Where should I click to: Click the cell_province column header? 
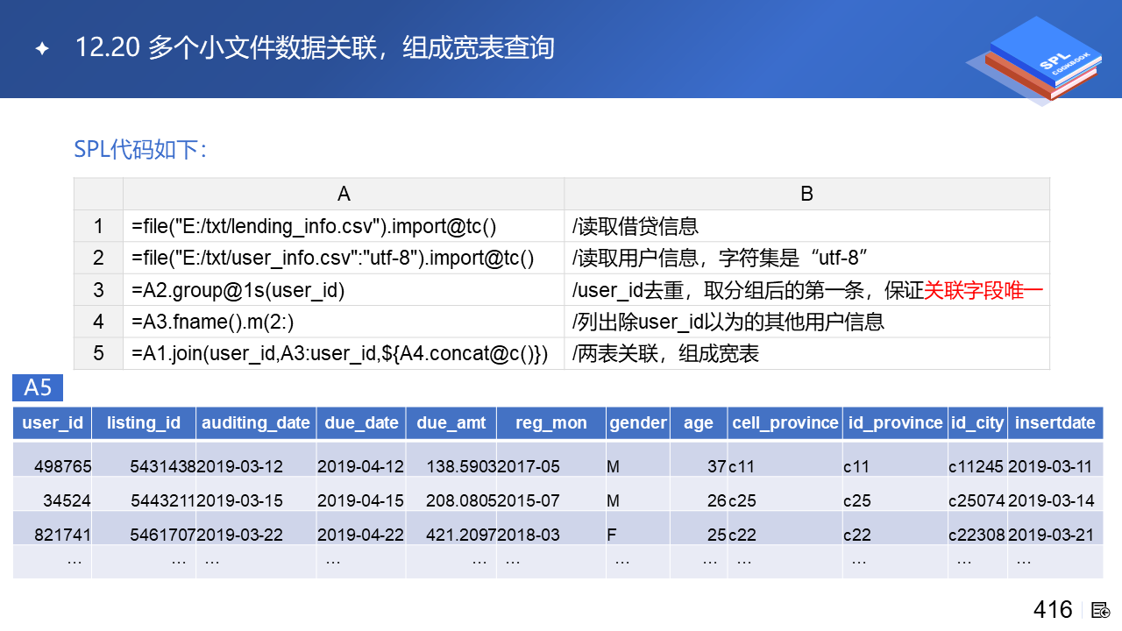785,422
